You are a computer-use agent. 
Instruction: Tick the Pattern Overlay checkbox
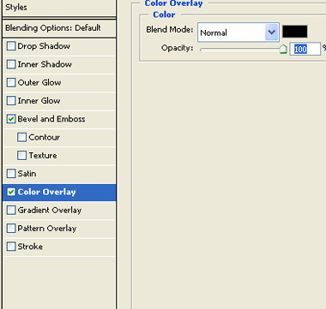11,229
